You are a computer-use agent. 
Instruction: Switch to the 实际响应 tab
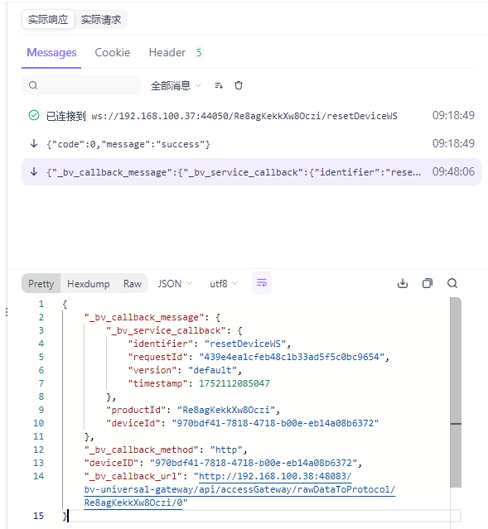coord(48,20)
